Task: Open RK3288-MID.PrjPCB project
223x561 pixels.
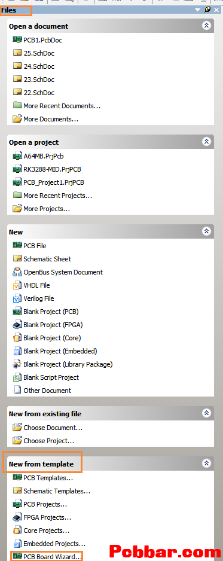Action: coord(54,169)
